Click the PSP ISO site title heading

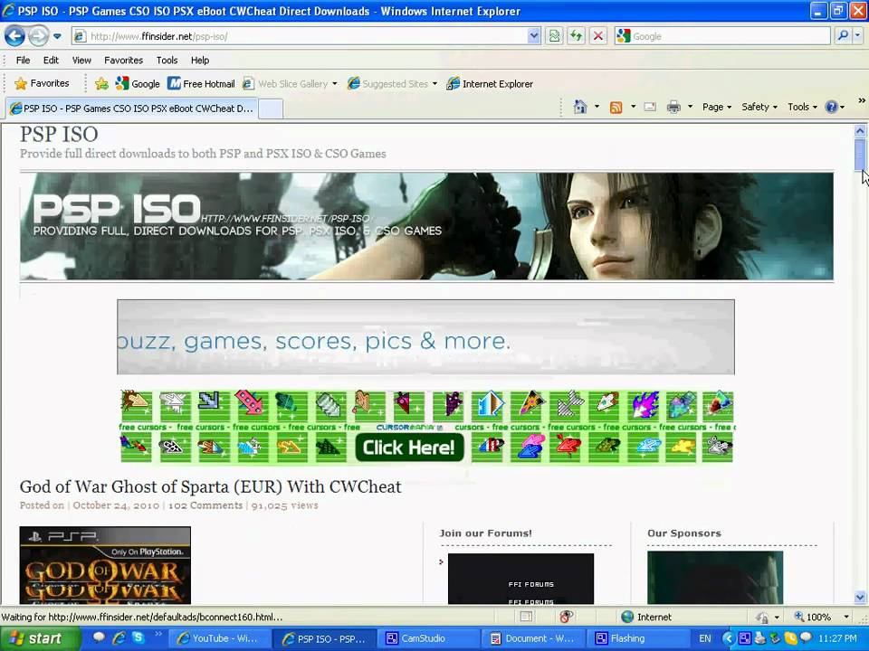point(59,135)
